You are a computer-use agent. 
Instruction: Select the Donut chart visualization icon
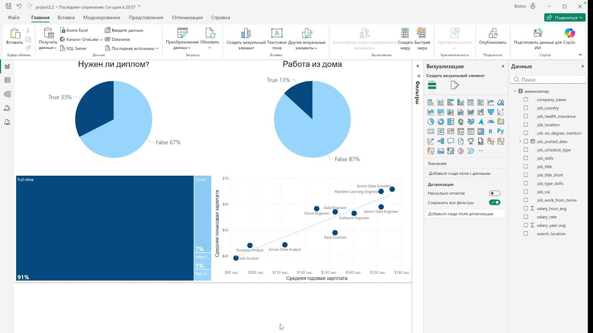441,122
